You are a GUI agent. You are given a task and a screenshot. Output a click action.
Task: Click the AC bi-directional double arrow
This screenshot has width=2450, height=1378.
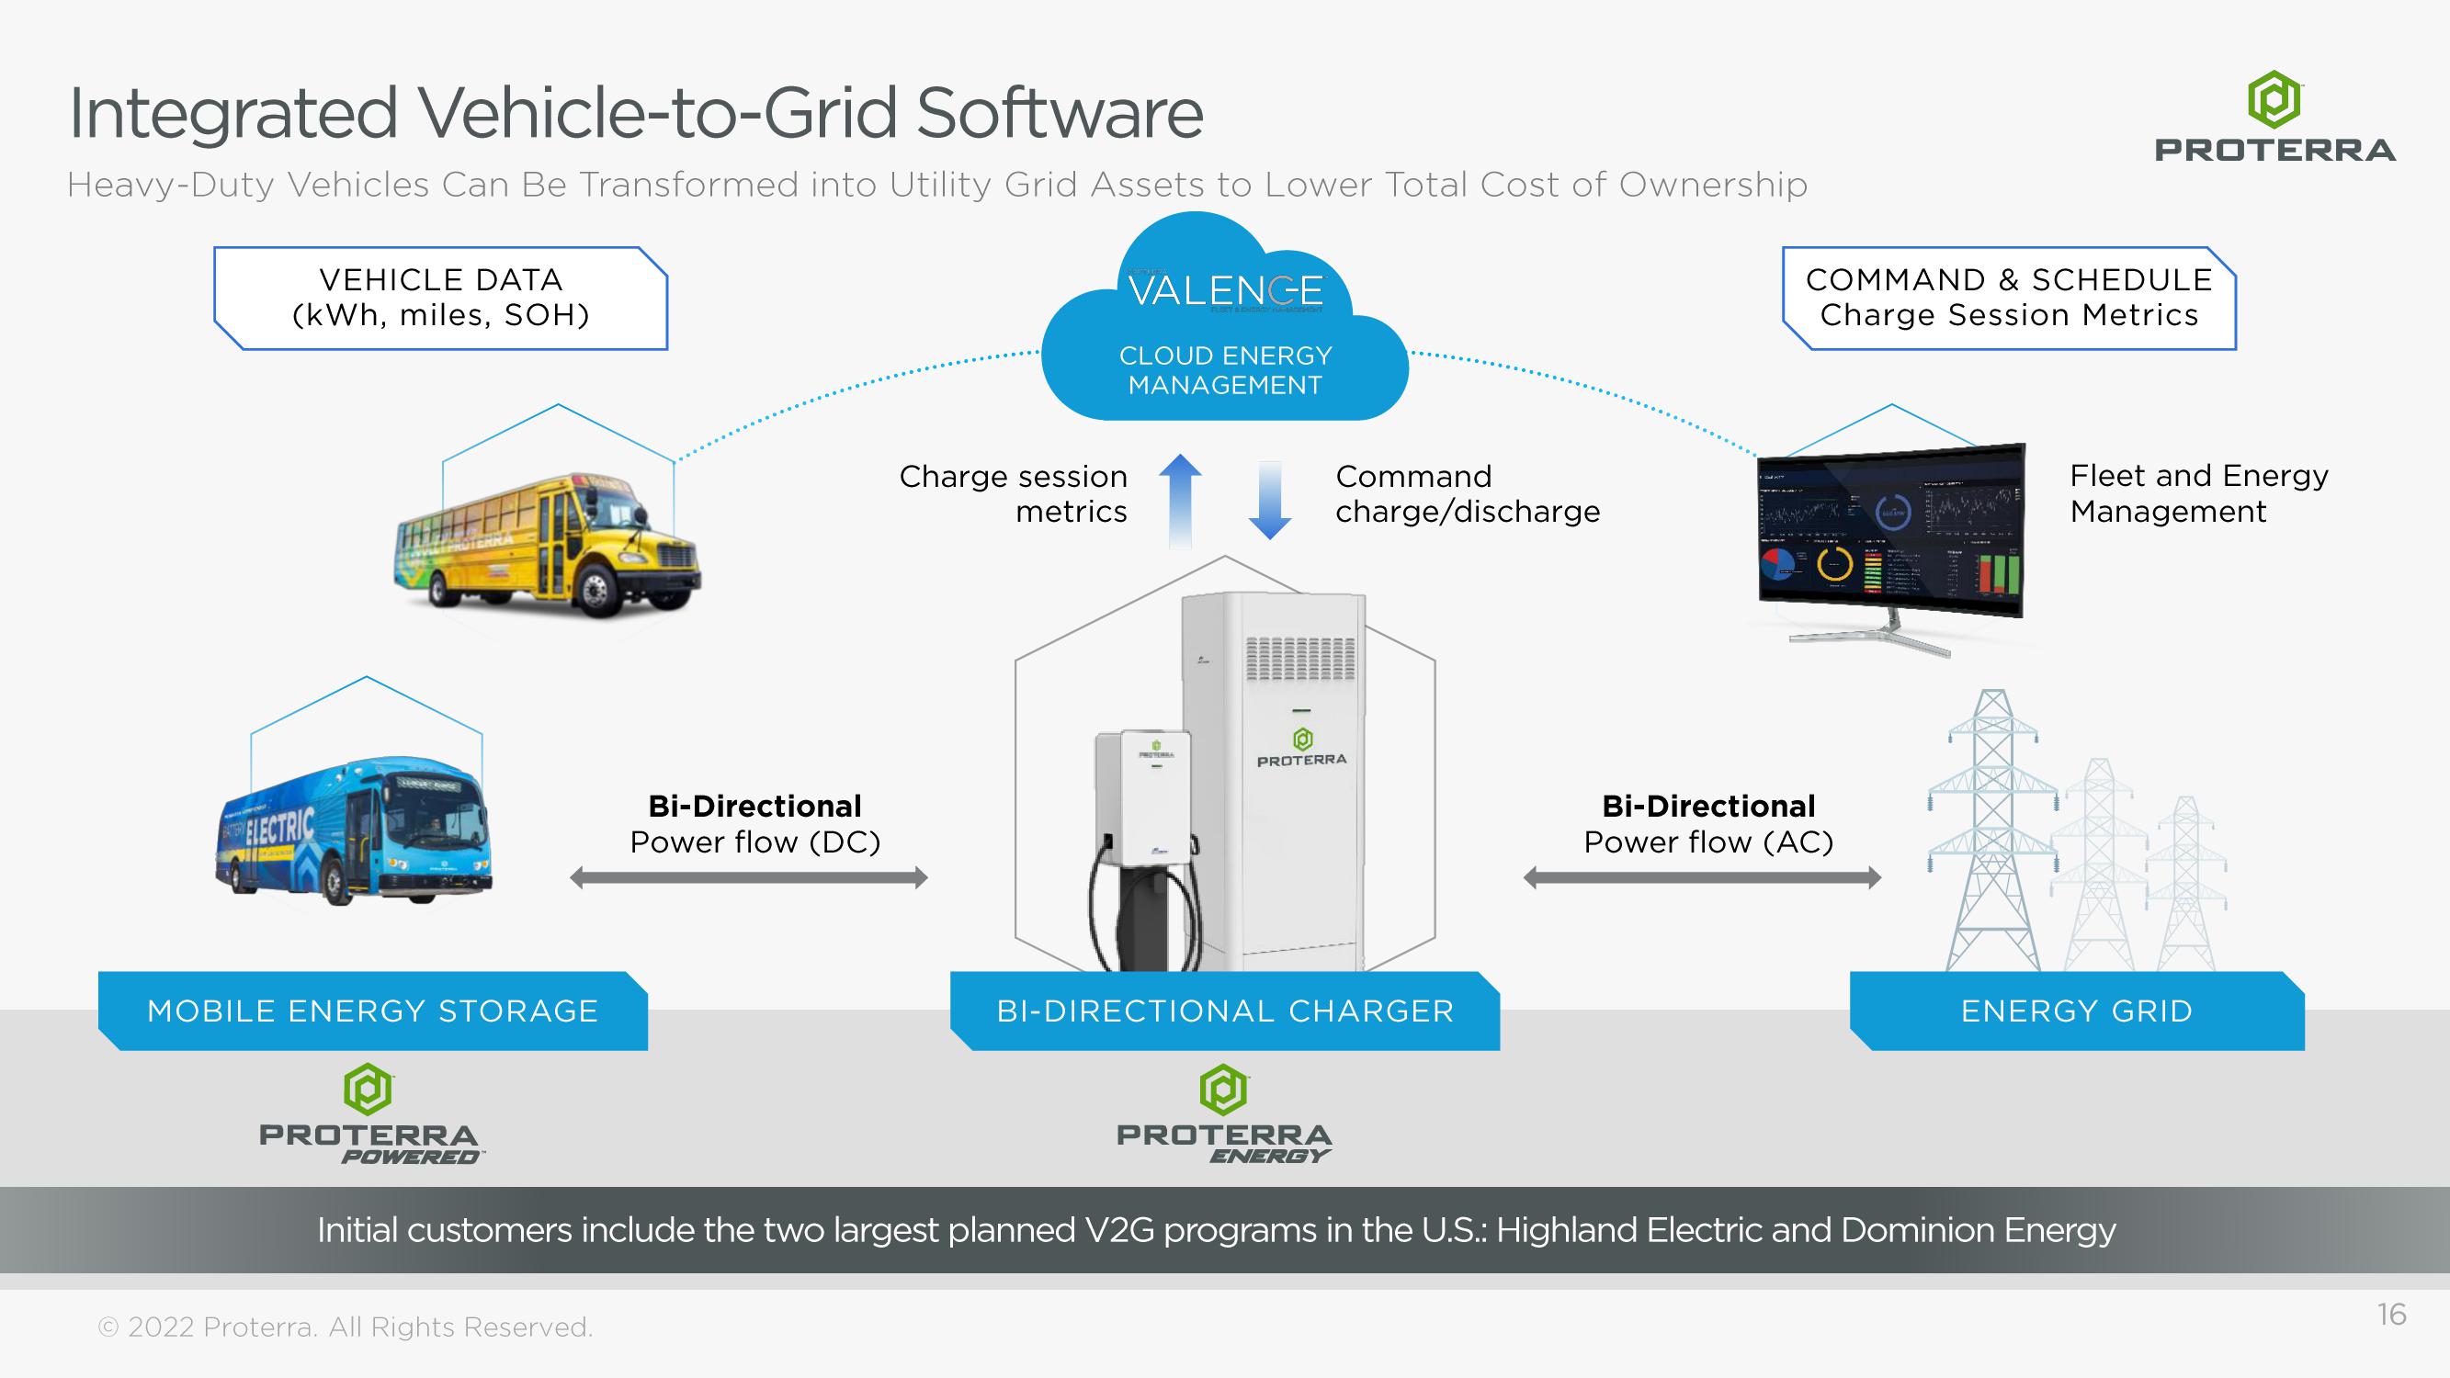[x=1703, y=877]
